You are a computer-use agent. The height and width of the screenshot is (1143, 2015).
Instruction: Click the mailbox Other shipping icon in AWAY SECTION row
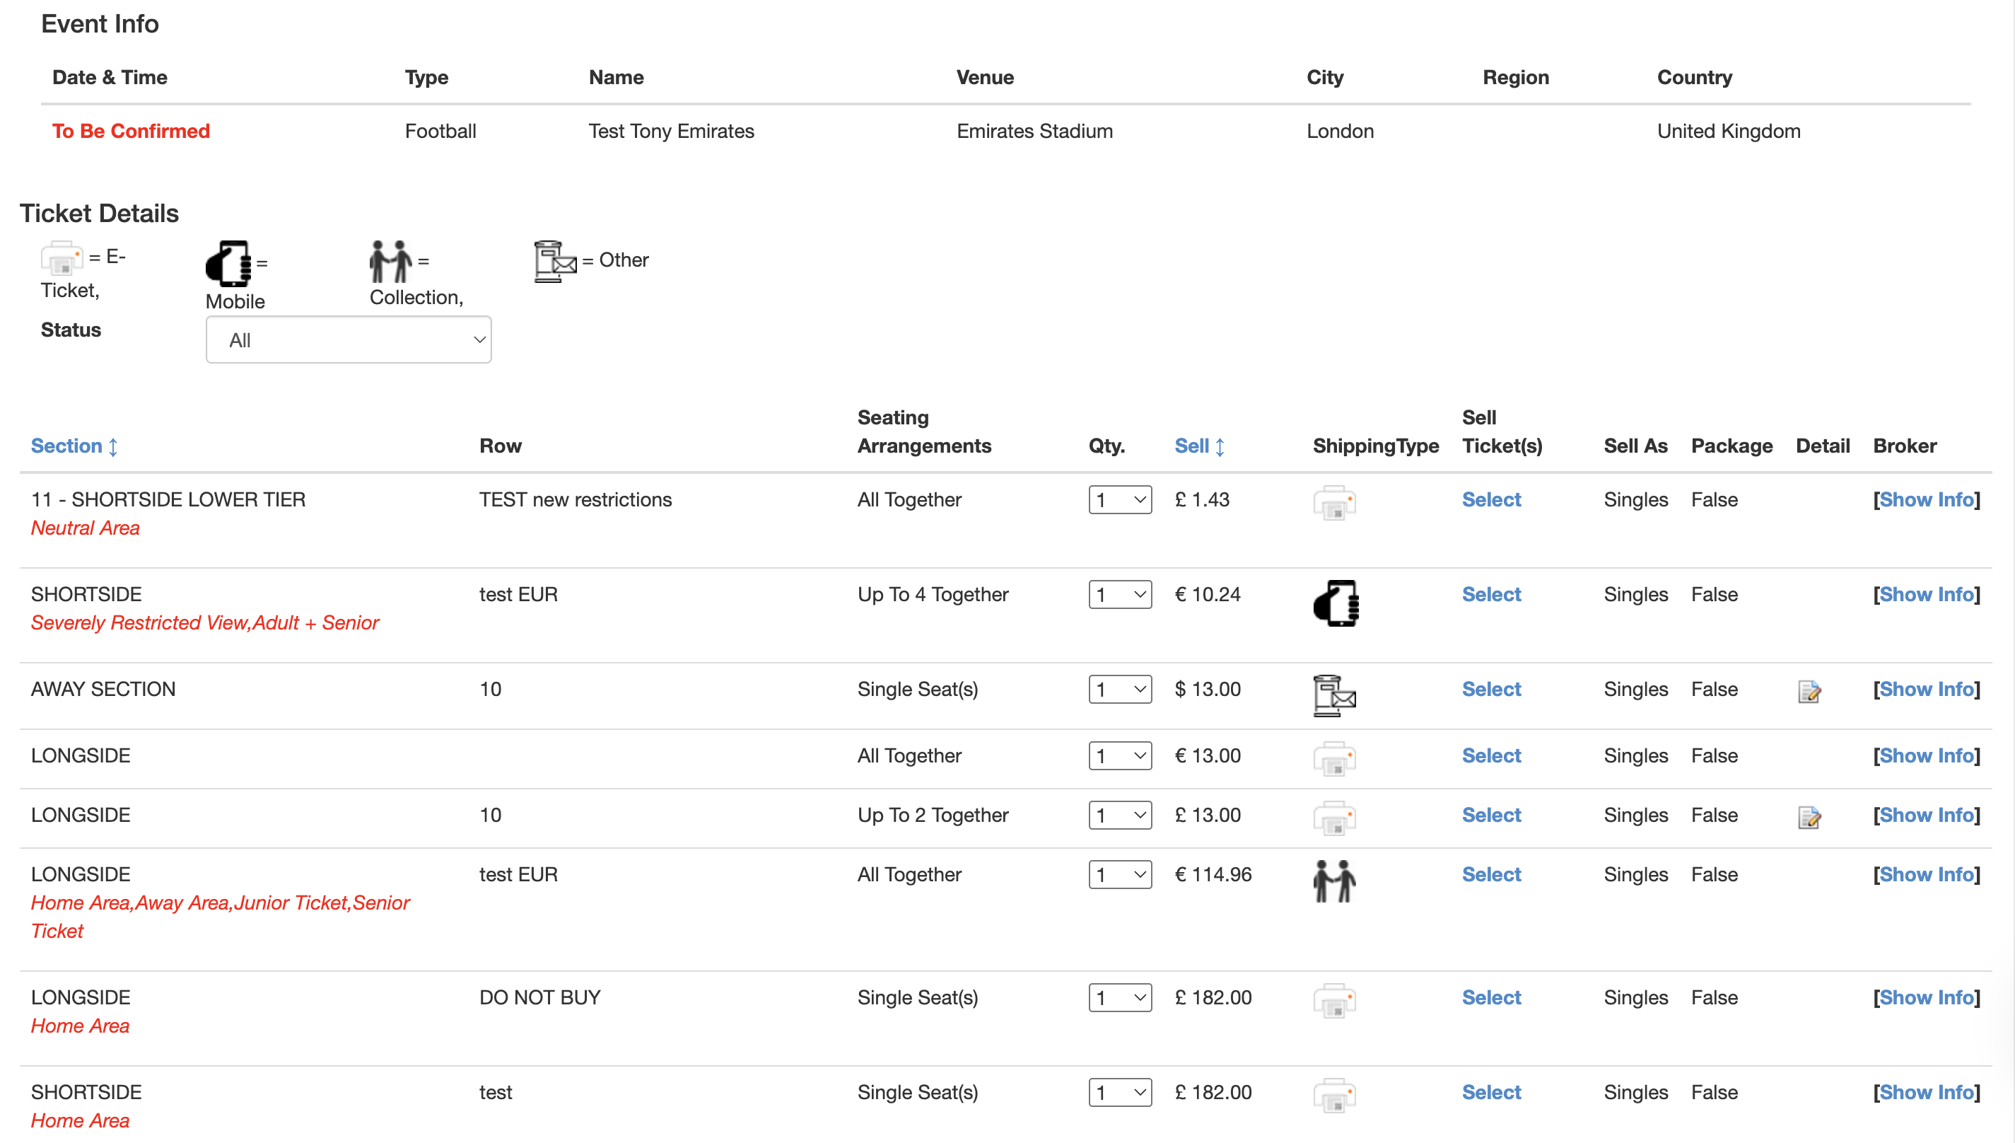(1334, 695)
